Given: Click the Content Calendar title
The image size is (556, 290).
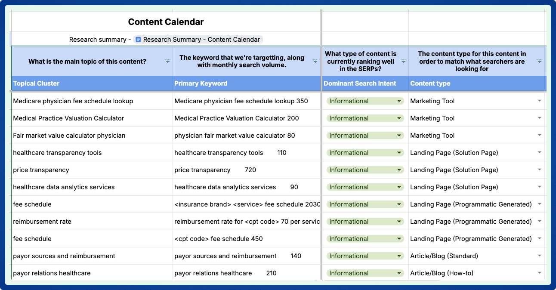Looking at the screenshot, I should tap(166, 22).
